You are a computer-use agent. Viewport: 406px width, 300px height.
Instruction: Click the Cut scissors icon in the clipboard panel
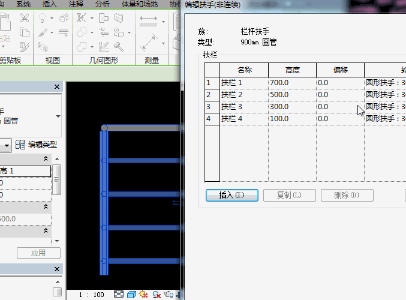click(x=25, y=18)
